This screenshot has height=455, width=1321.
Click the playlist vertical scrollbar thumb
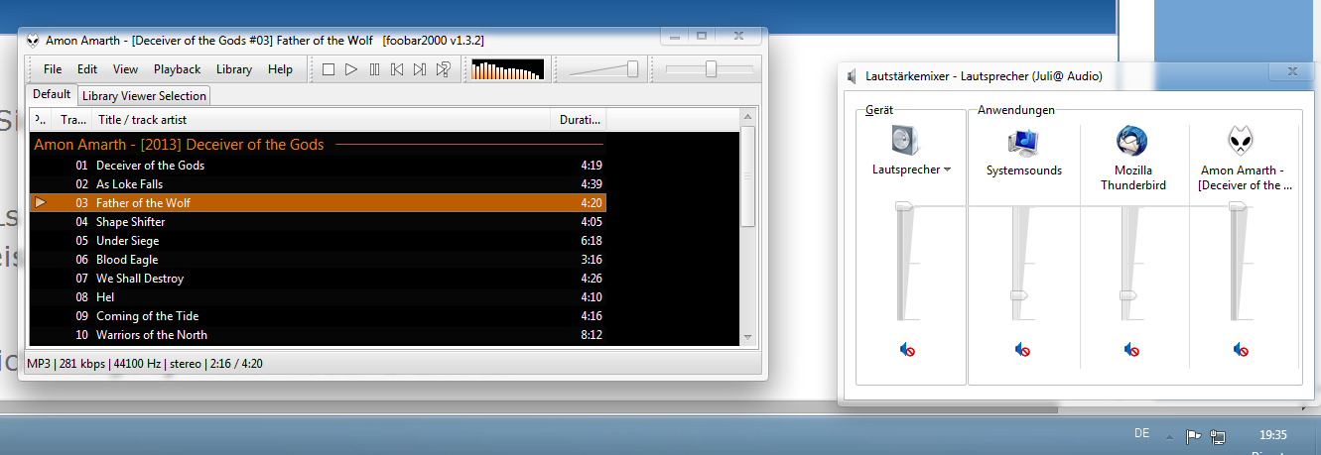[x=748, y=177]
